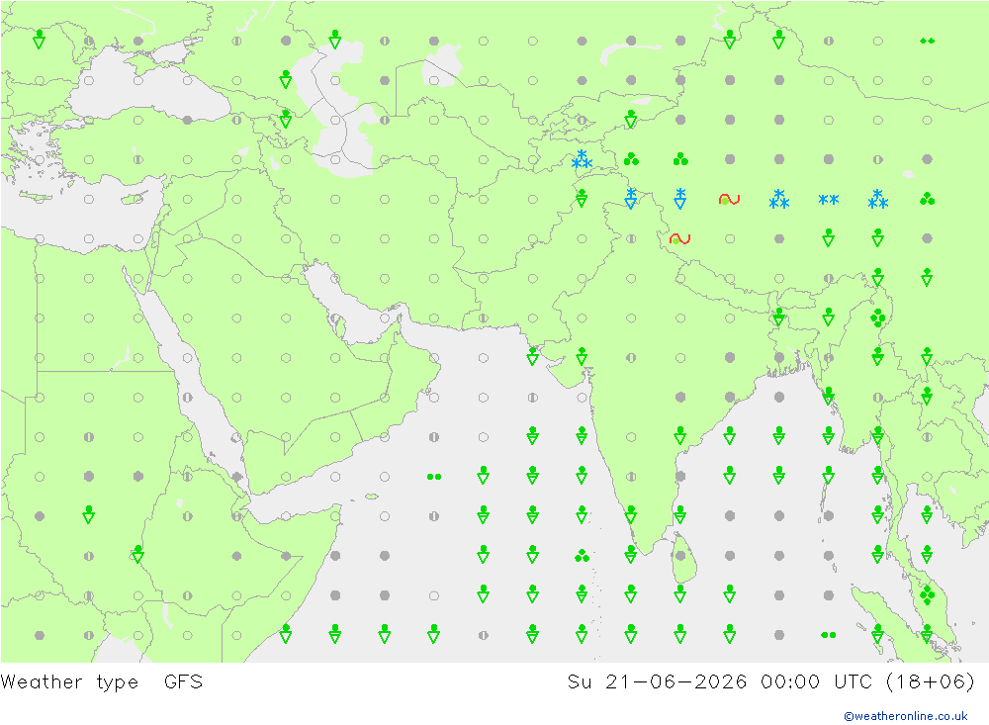Click the blue two-star light snow symbol
Image resolution: width=989 pixels, height=725 pixels.
[828, 200]
